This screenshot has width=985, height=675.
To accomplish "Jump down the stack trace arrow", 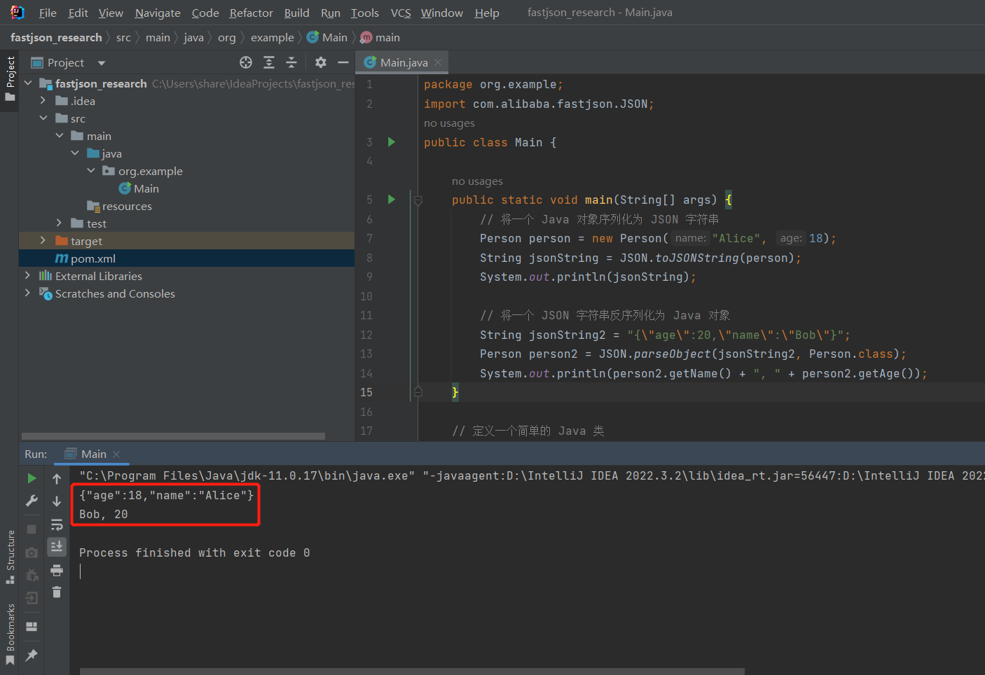I will coord(57,501).
